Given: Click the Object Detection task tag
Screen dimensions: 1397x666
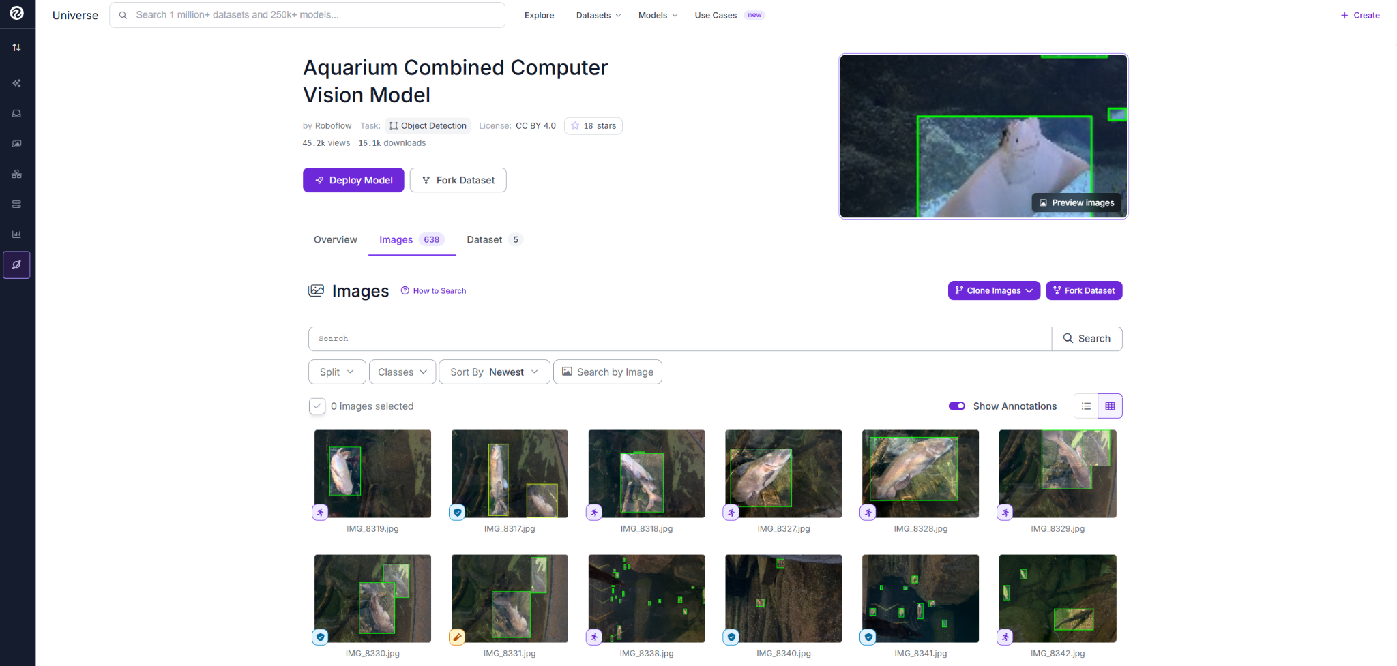Looking at the screenshot, I should tap(428, 125).
